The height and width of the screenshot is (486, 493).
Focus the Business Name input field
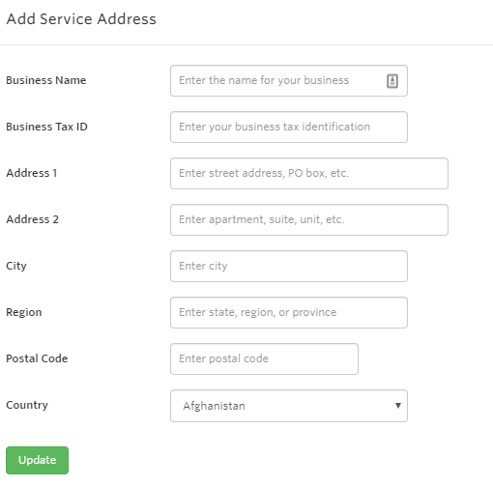[x=289, y=80]
